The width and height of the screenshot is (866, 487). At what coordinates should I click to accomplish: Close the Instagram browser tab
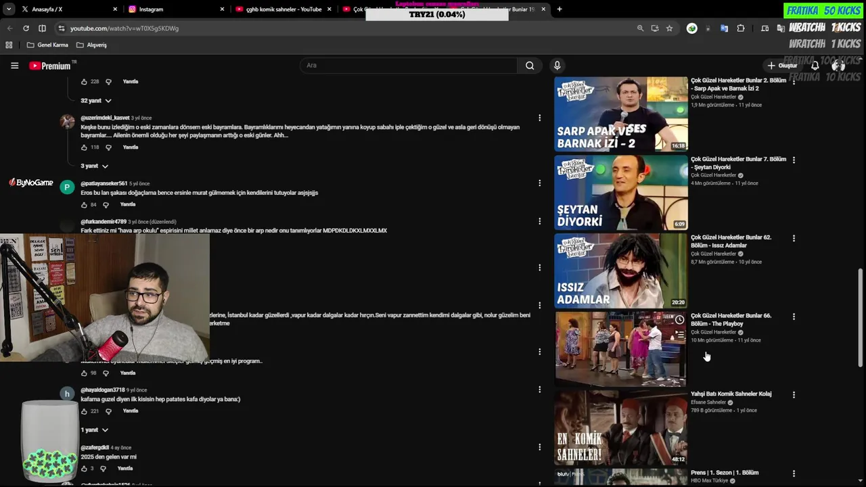[x=222, y=9]
